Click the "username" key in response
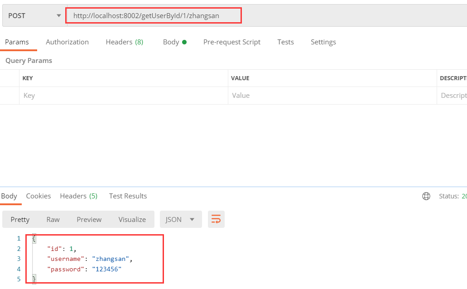The image size is (467, 289). point(66,259)
